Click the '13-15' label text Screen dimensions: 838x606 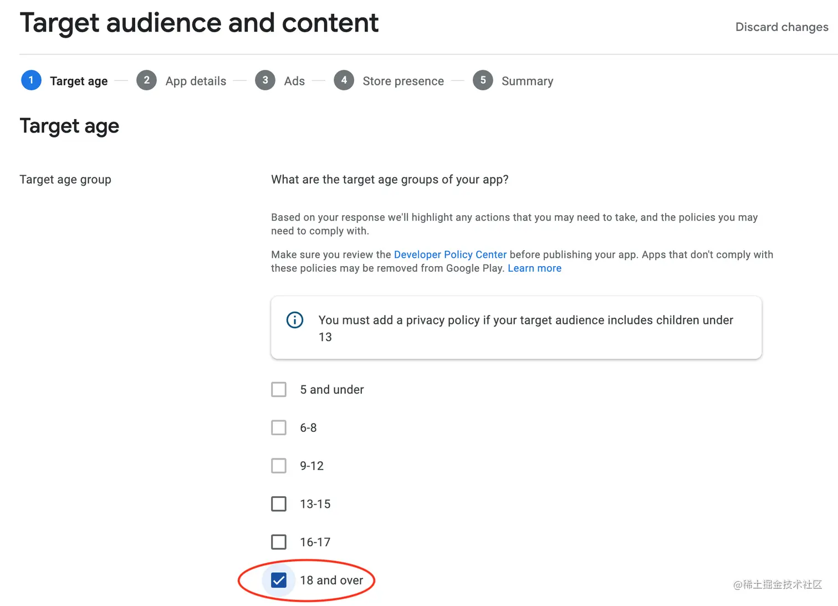(x=315, y=504)
